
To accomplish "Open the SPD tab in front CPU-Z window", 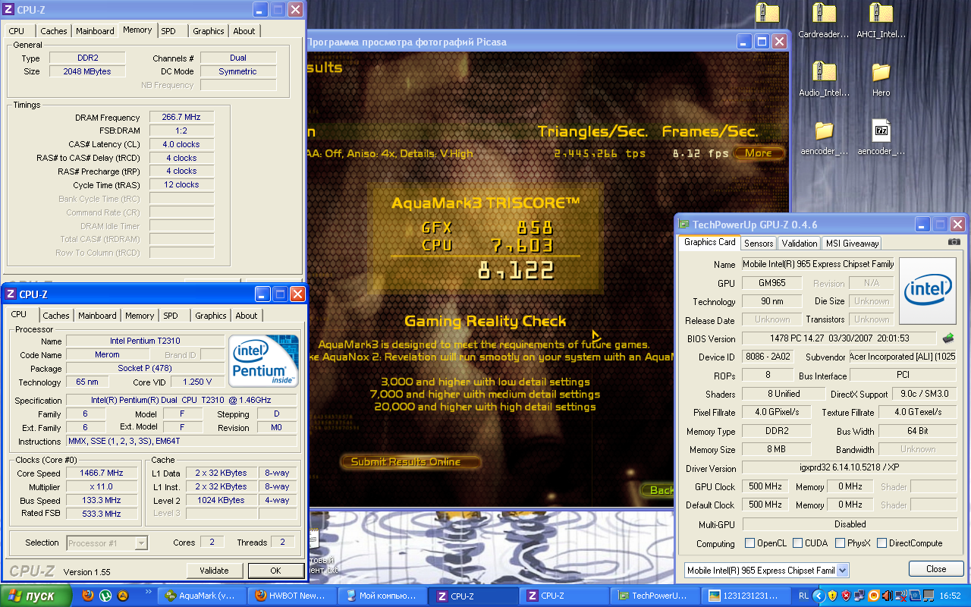I will (171, 316).
